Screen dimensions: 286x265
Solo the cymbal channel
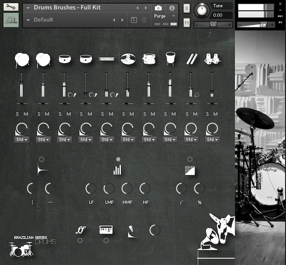click(124, 114)
